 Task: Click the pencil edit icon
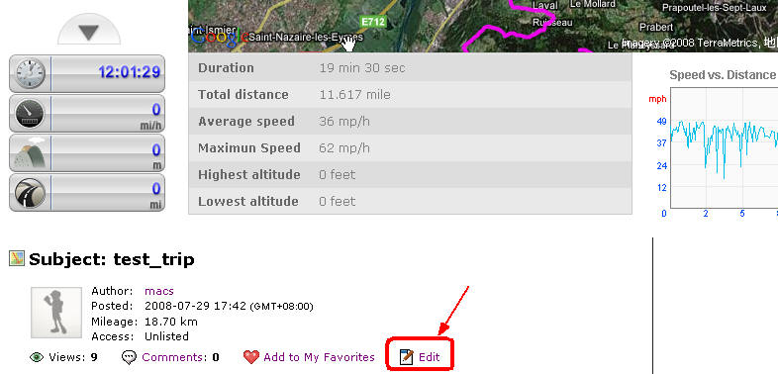407,357
